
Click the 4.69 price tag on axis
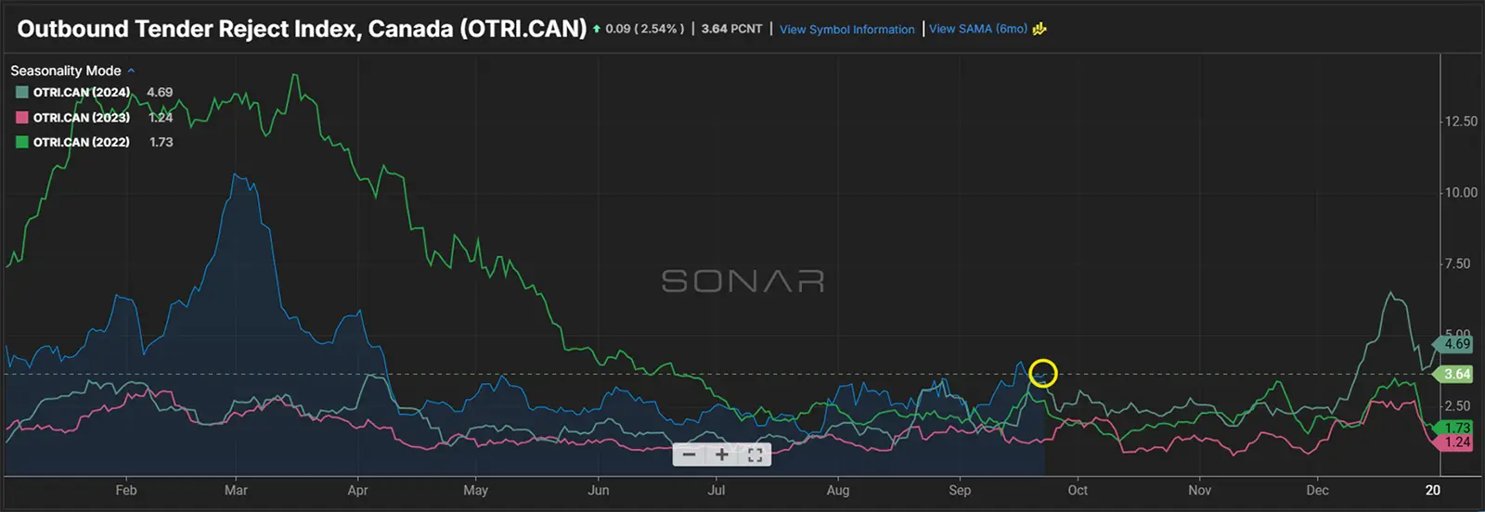1456,344
